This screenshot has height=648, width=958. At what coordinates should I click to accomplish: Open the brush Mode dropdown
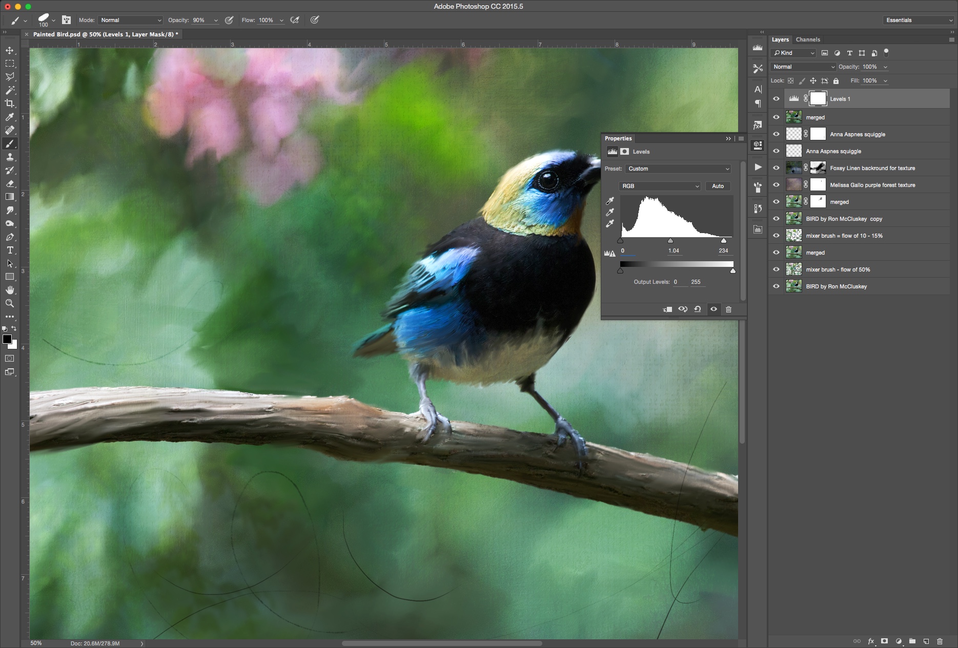[130, 20]
